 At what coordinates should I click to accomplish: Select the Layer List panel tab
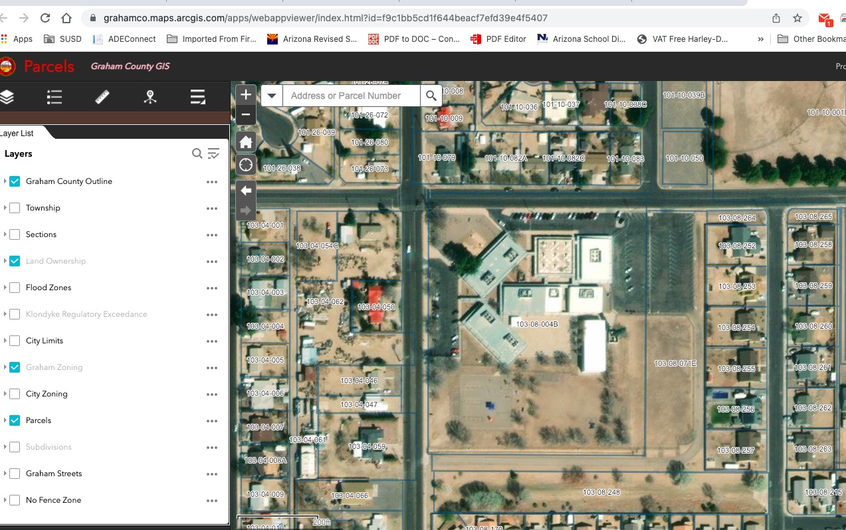click(18, 133)
